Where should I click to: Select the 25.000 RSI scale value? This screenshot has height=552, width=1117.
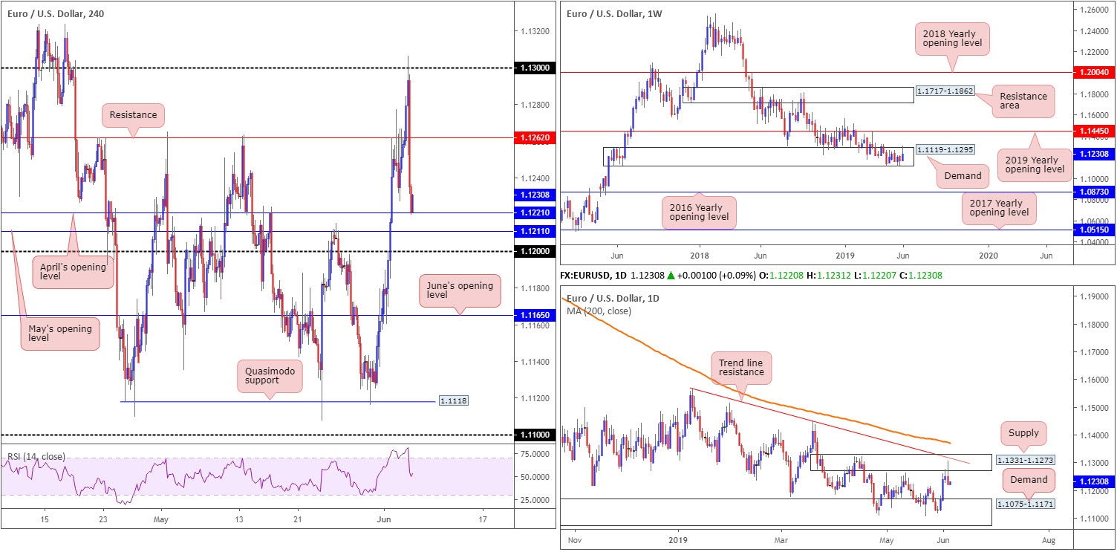point(535,500)
